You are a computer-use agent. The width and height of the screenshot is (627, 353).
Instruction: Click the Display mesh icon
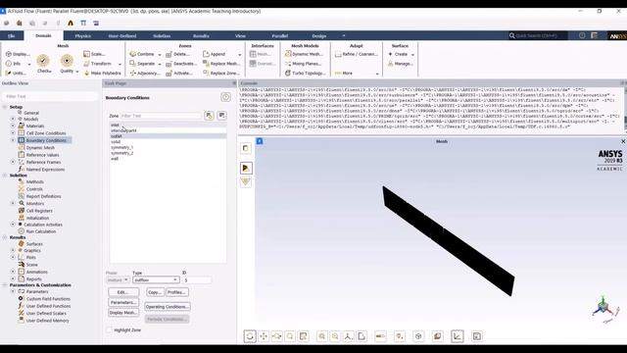pyautogui.click(x=9, y=54)
